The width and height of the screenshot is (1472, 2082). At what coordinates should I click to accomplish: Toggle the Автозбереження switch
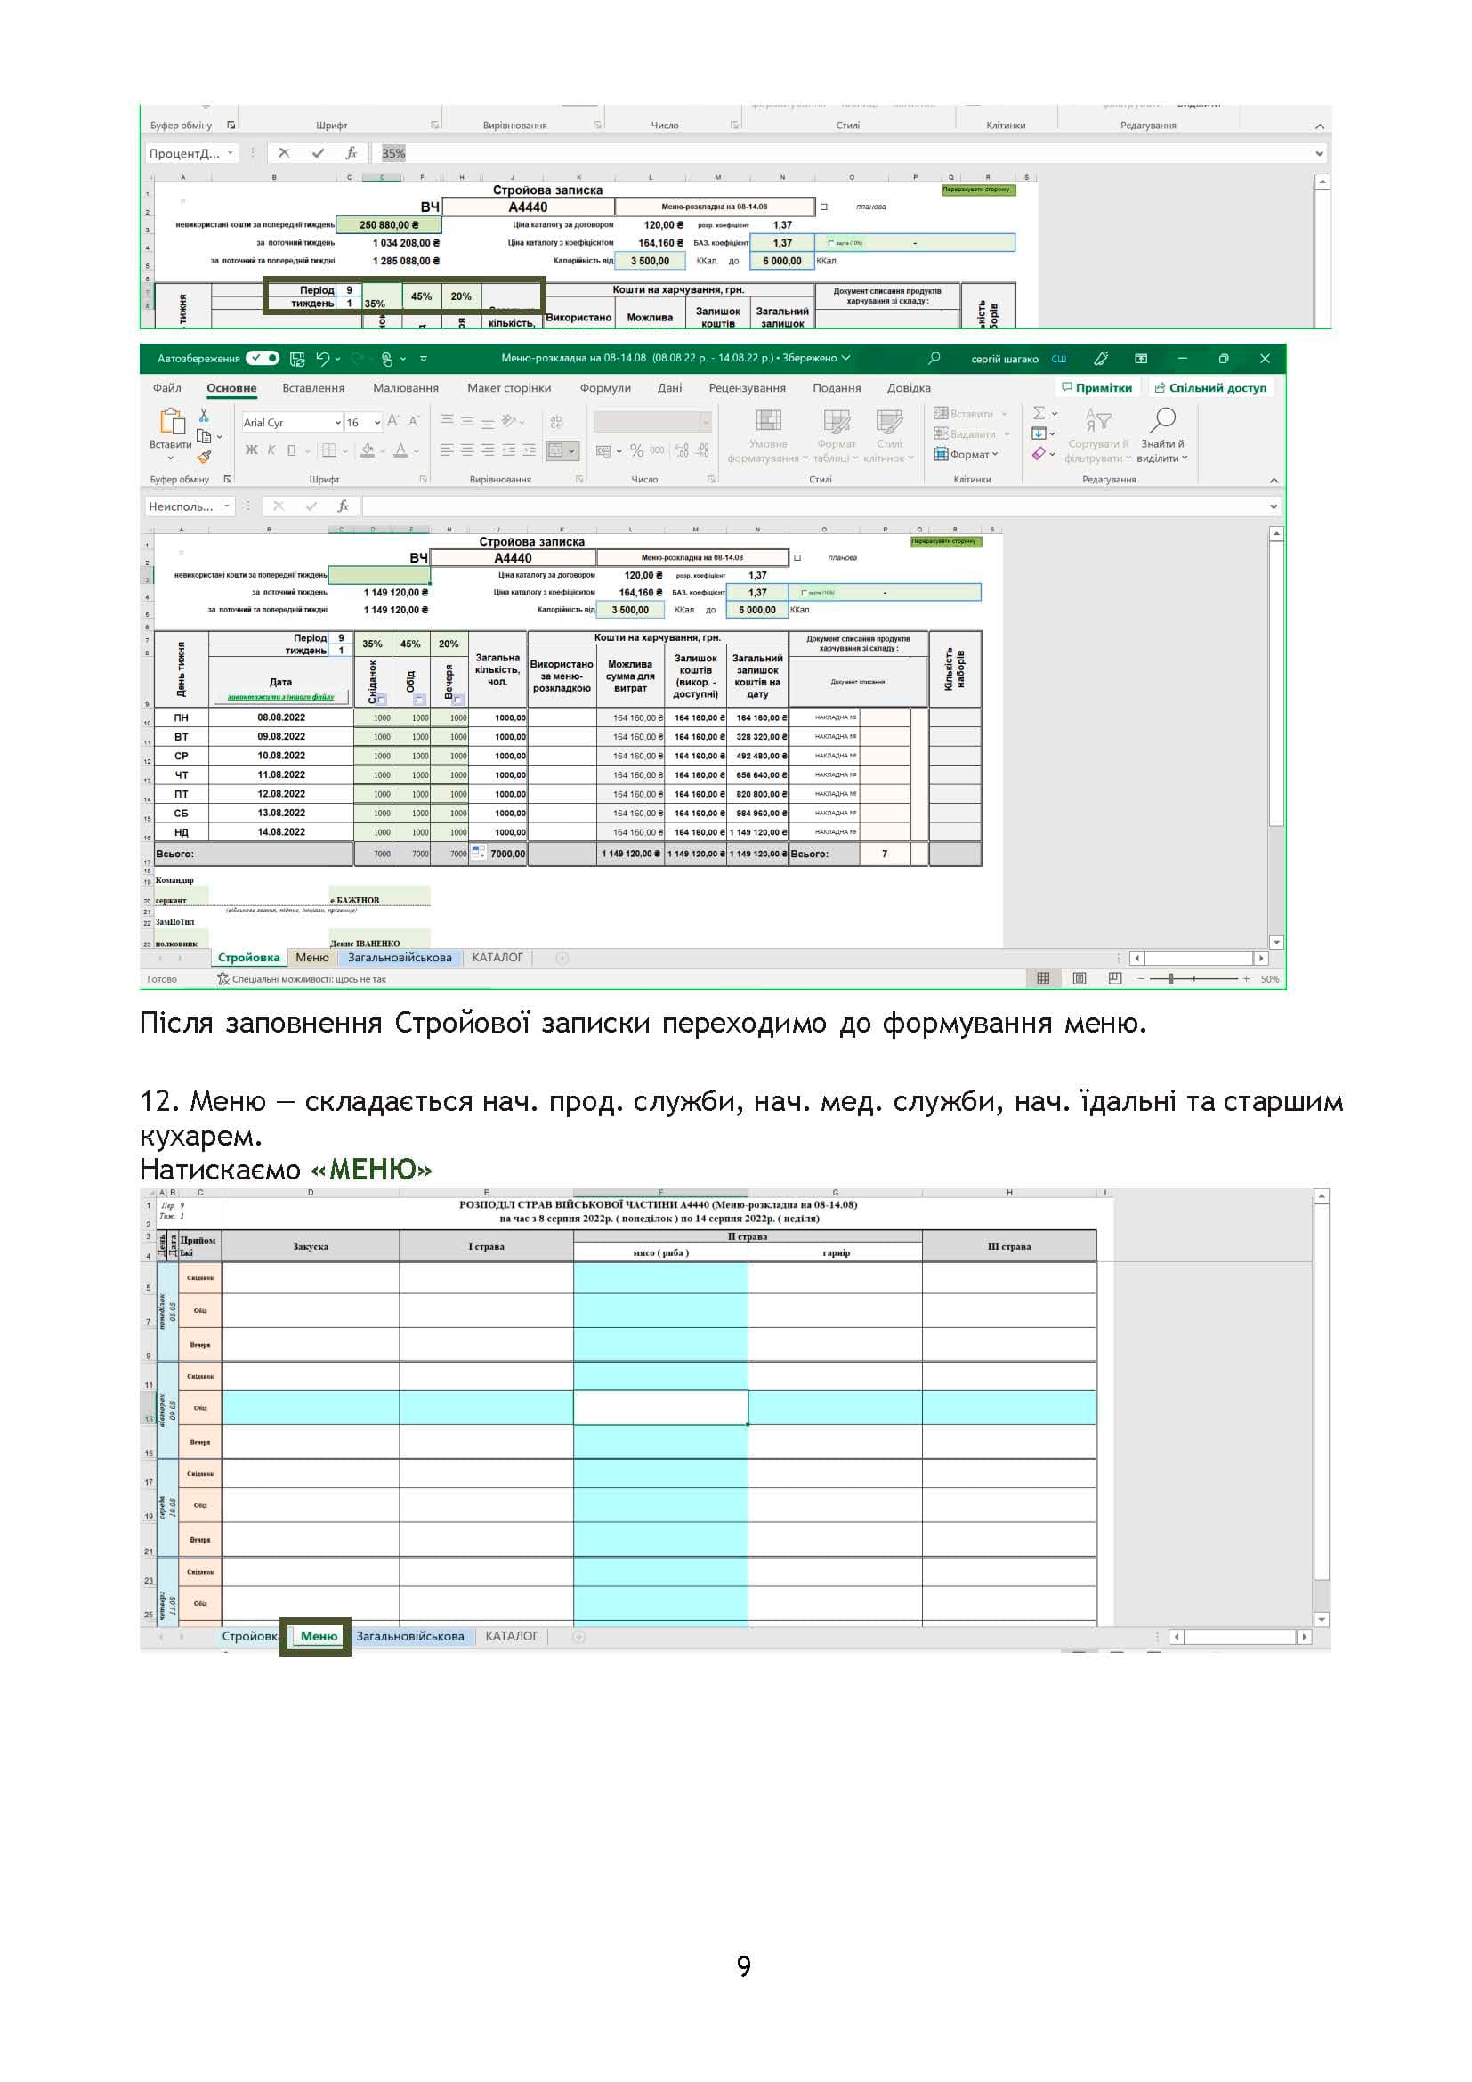[263, 358]
